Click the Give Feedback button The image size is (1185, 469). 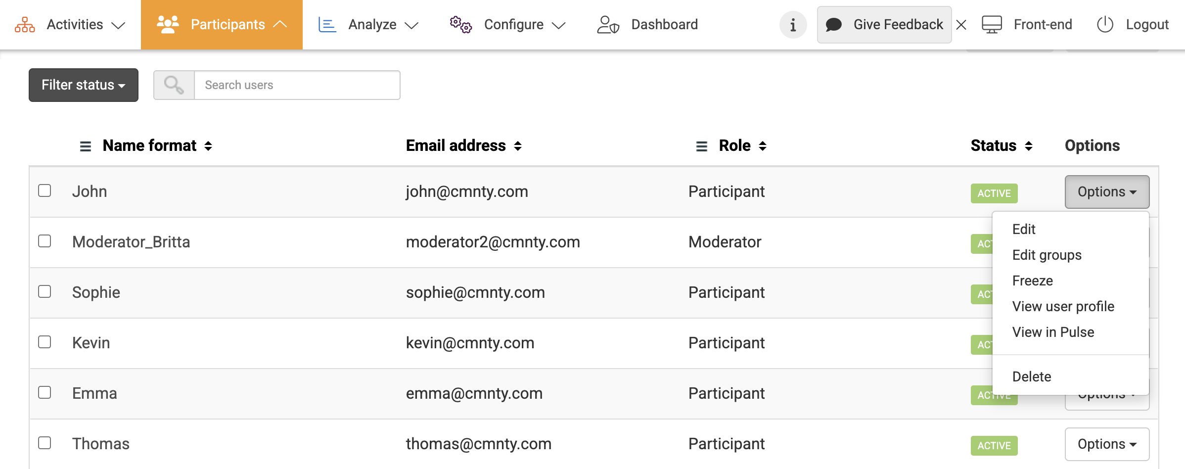pos(884,25)
